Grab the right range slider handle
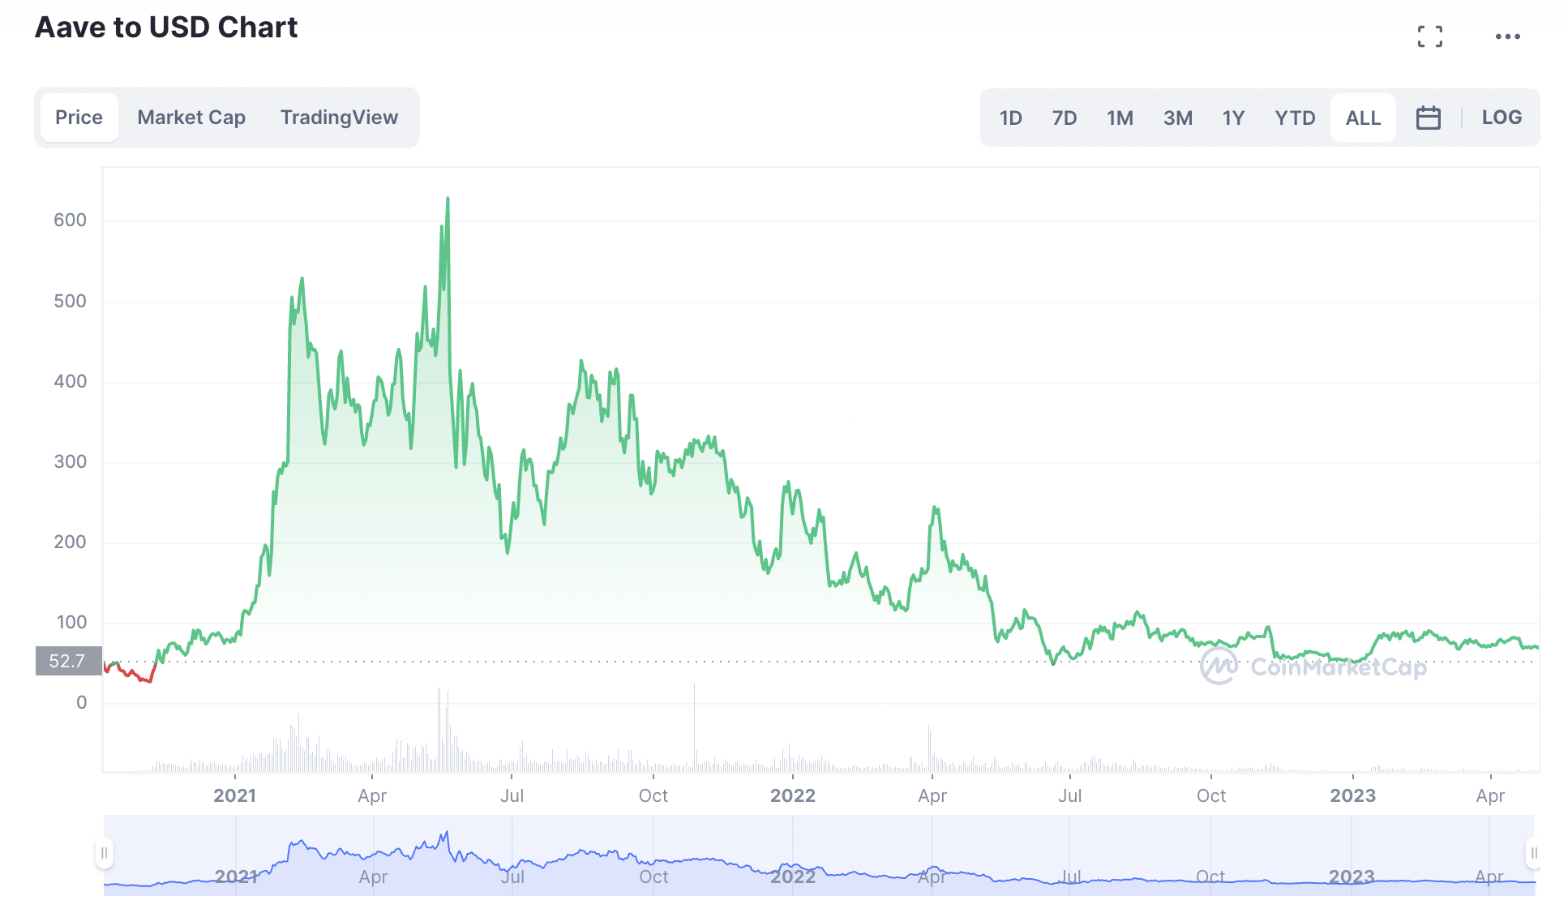 [1533, 853]
